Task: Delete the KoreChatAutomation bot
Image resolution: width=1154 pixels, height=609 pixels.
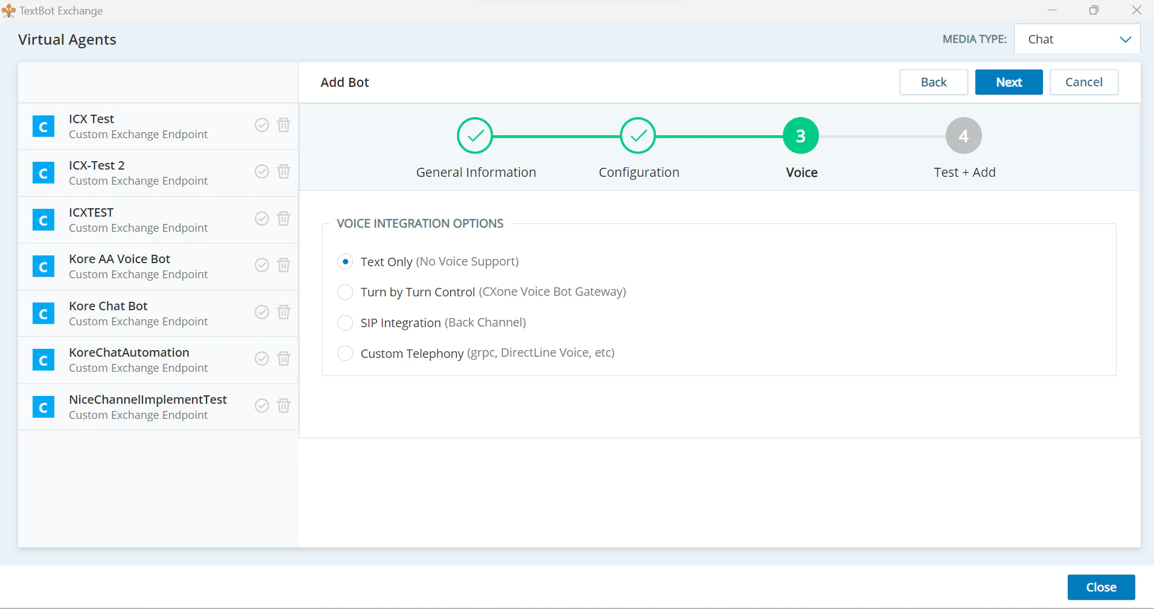Action: 283,359
